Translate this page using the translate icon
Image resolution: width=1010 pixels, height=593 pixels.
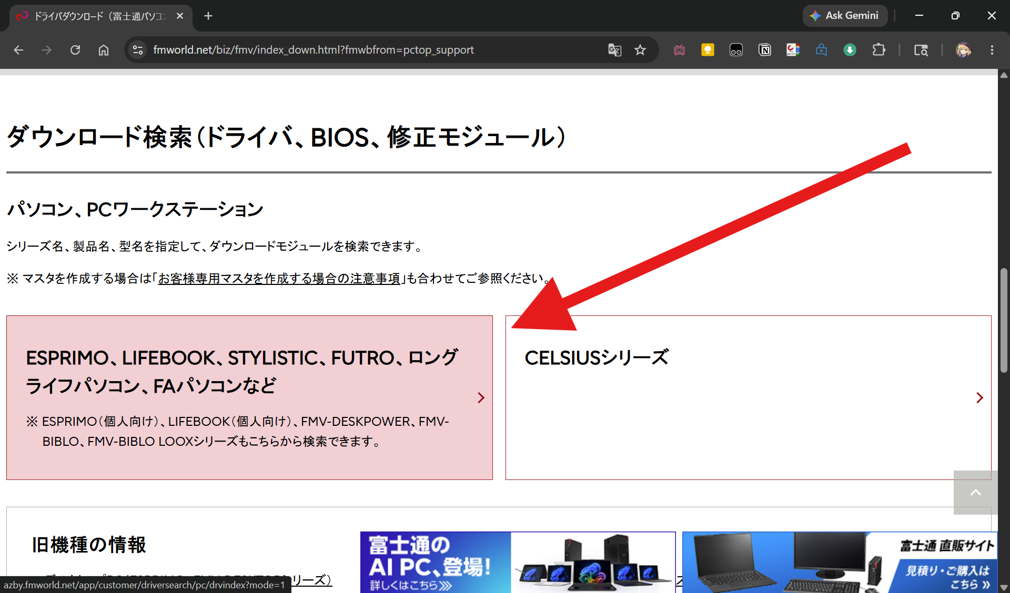click(x=614, y=50)
